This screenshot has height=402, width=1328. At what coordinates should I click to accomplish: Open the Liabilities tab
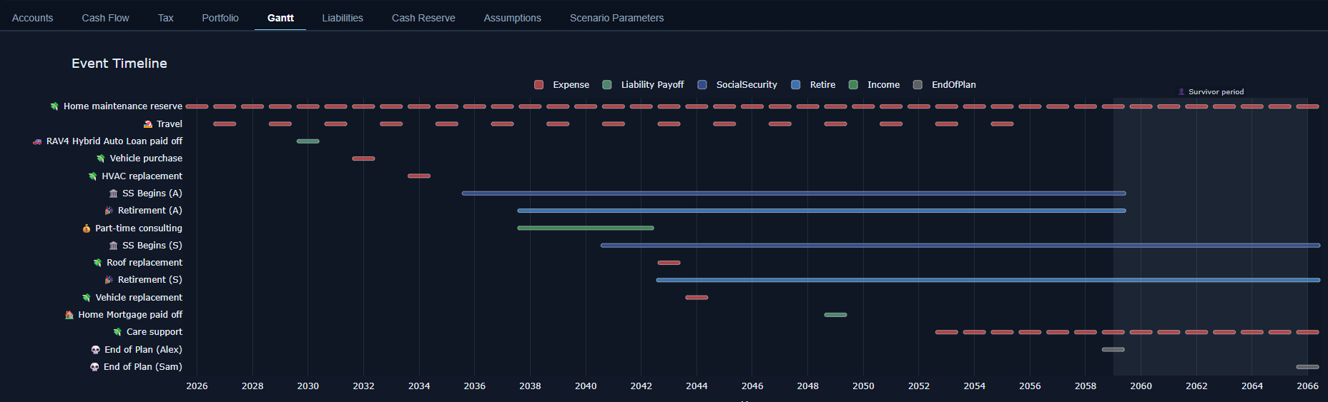(x=343, y=18)
